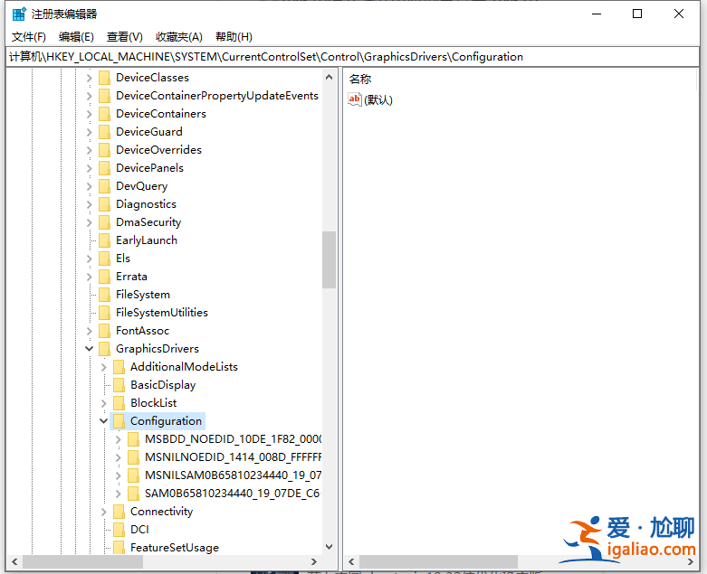Click the tree pane horizontal scrollbar thumb
The image size is (707, 574).
[x=83, y=561]
